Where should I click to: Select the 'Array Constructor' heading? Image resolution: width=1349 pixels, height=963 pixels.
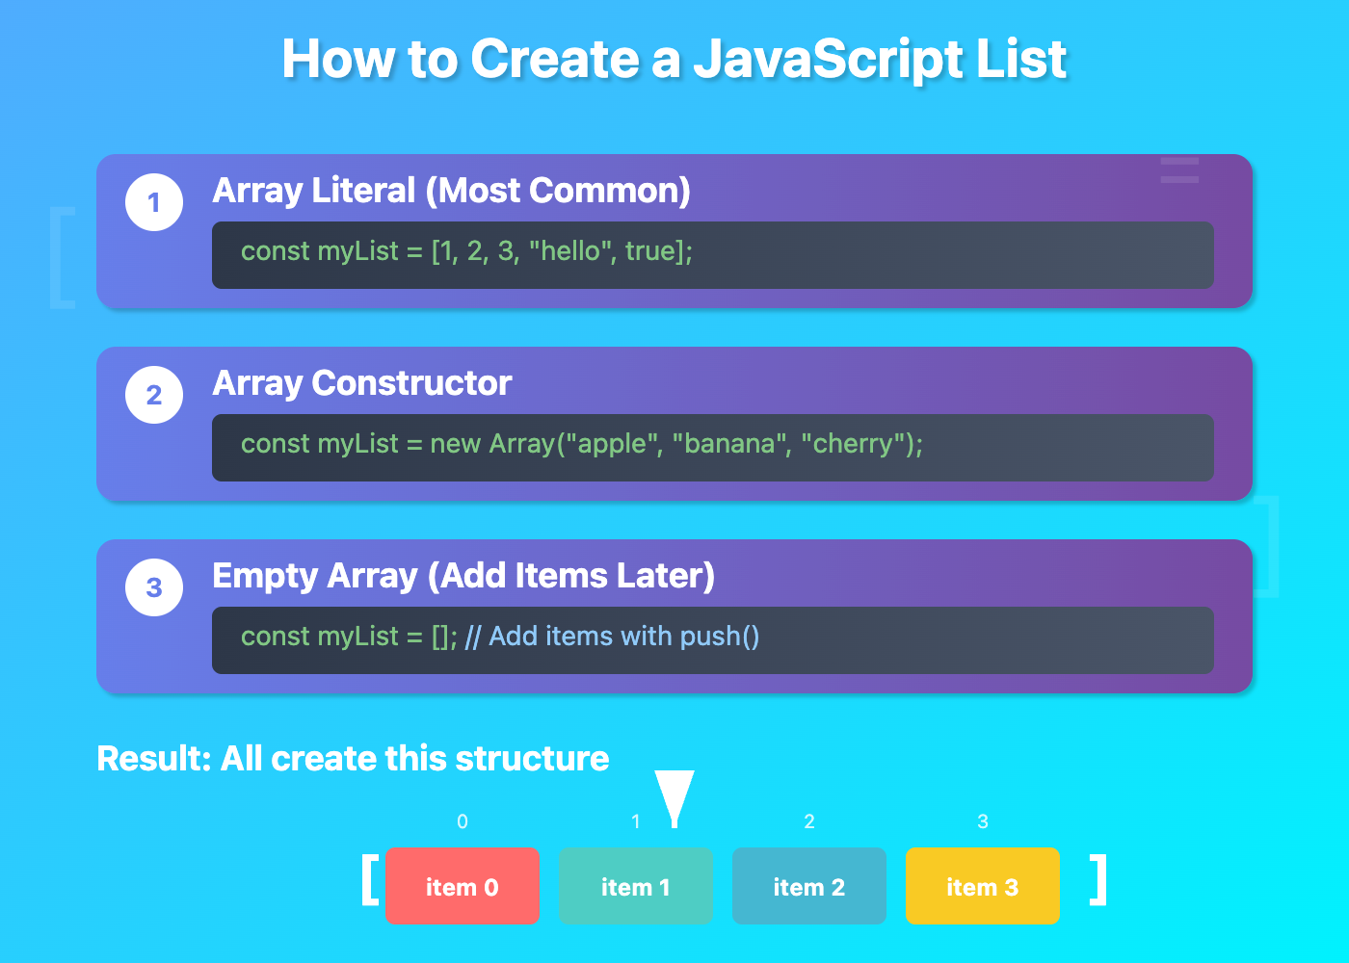point(361,383)
